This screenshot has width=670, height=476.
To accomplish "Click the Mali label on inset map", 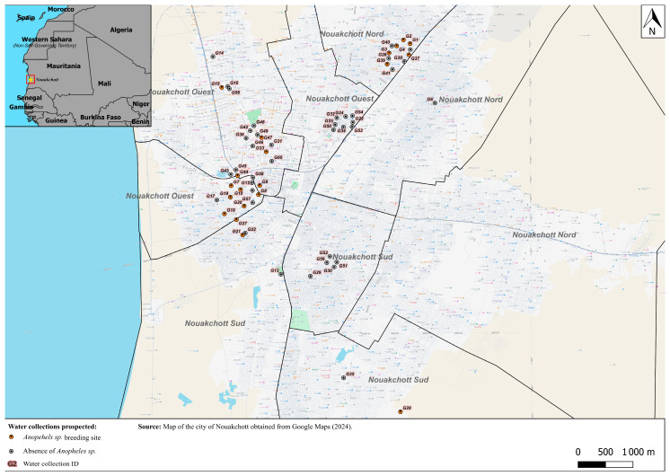I will click(x=104, y=84).
